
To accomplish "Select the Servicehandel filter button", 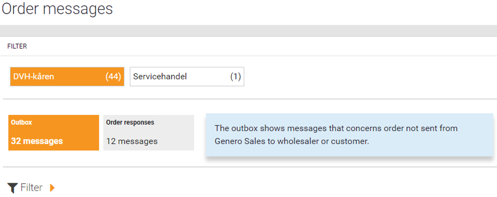I will pos(186,77).
